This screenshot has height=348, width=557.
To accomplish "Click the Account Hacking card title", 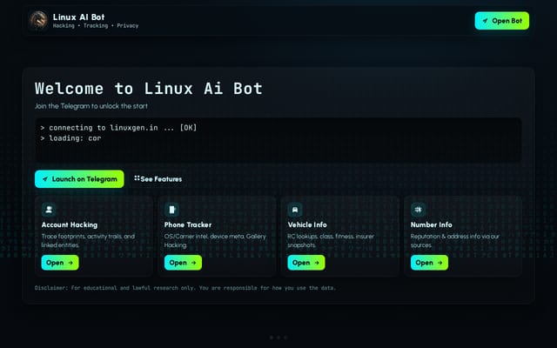I will pos(70,224).
